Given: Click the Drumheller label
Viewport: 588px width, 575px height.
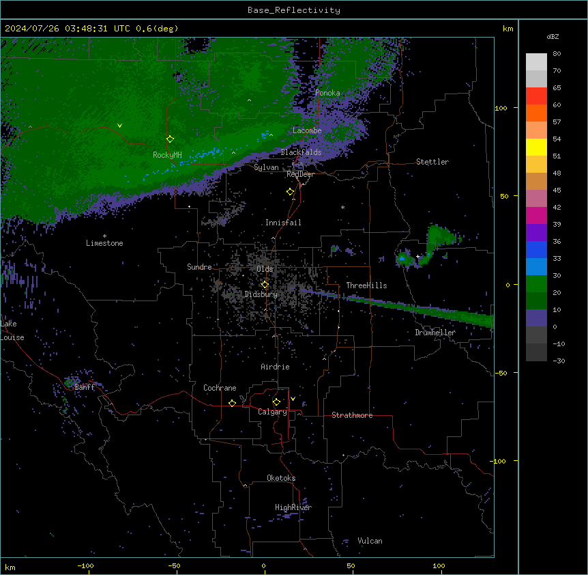Looking at the screenshot, I should (x=435, y=333).
